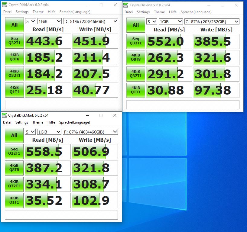Start Seq Q32T1 test in D: drive window

pos(15,41)
